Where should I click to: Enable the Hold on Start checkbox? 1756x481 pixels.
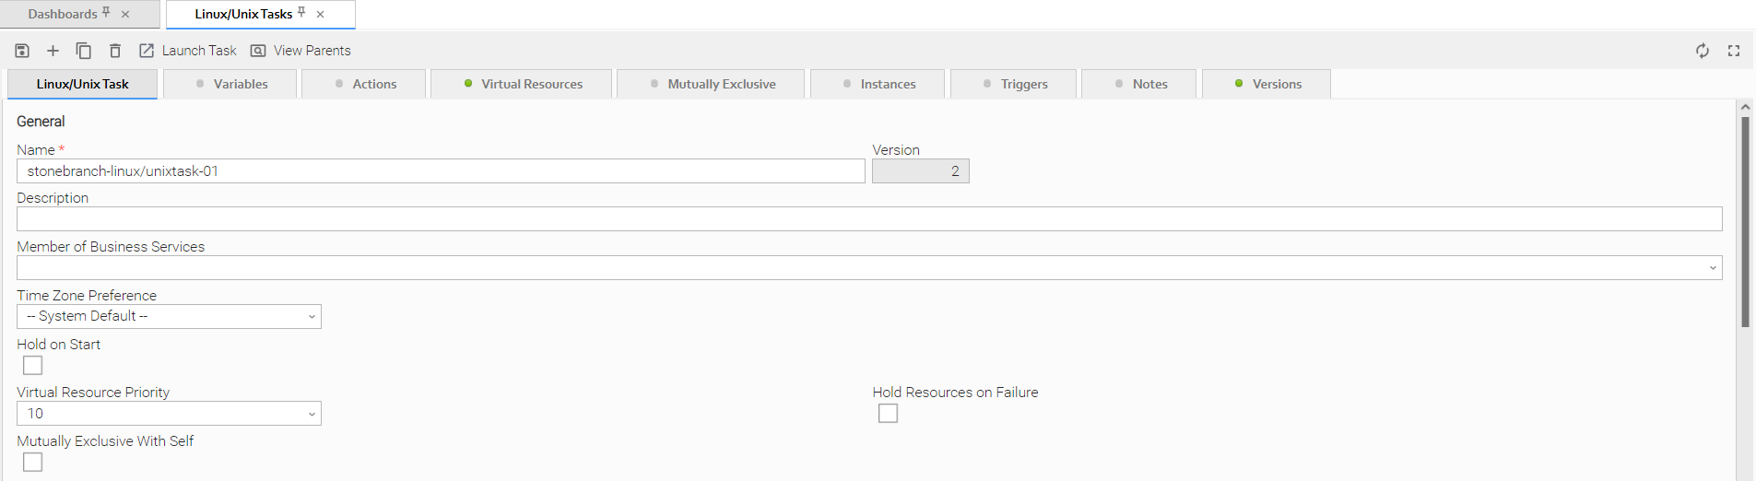pyautogui.click(x=33, y=366)
